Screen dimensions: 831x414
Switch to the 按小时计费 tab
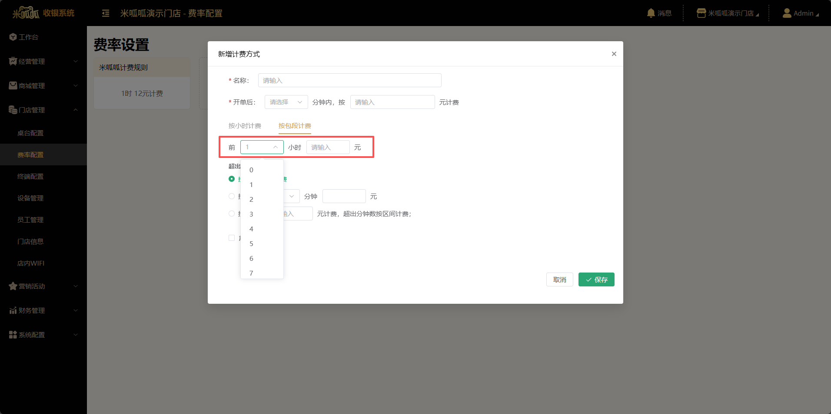[x=245, y=126]
